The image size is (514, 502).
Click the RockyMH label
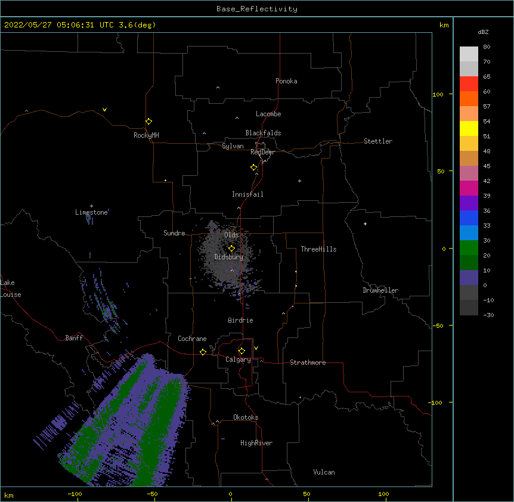[x=146, y=135]
